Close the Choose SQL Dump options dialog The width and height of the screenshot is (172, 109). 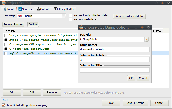point(148,27)
